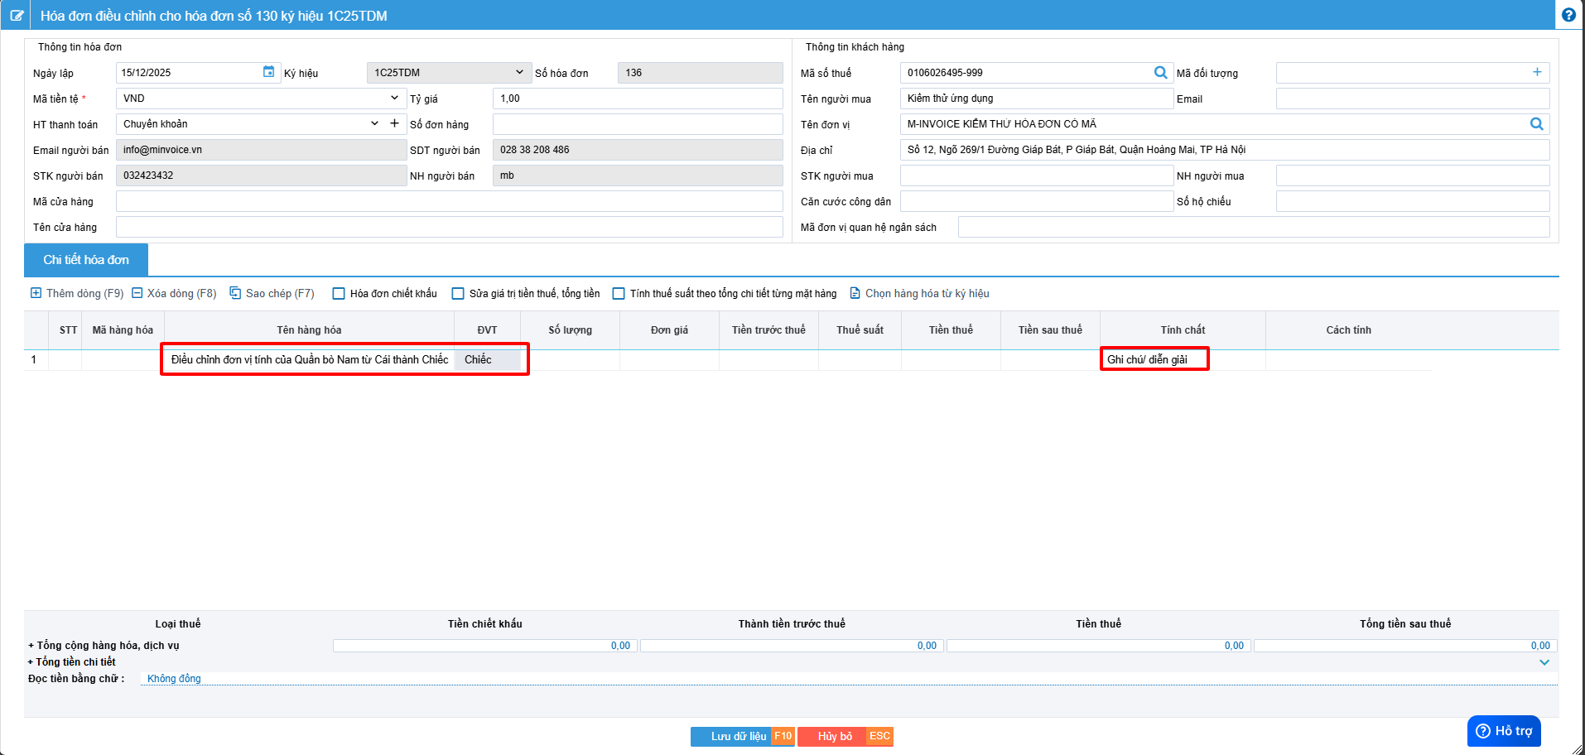
Task: Enable the Hóa đơn chiết khấu checkbox
Action: (x=339, y=294)
